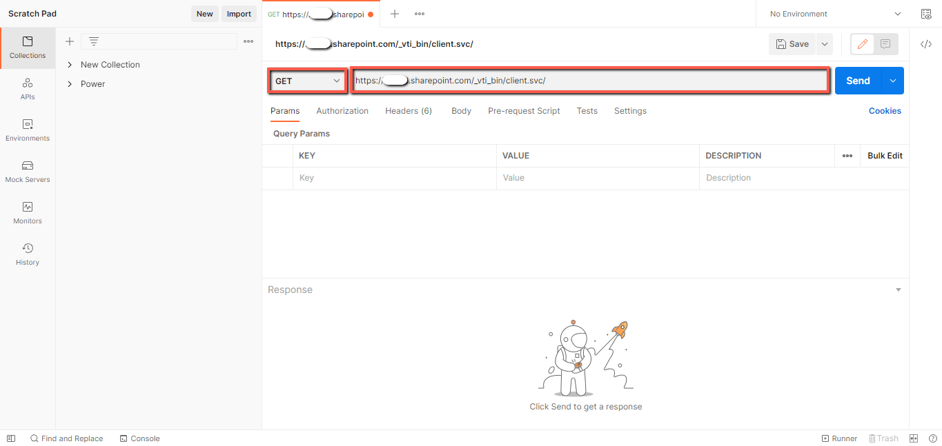Open a new request tab with plus icon

point(395,14)
